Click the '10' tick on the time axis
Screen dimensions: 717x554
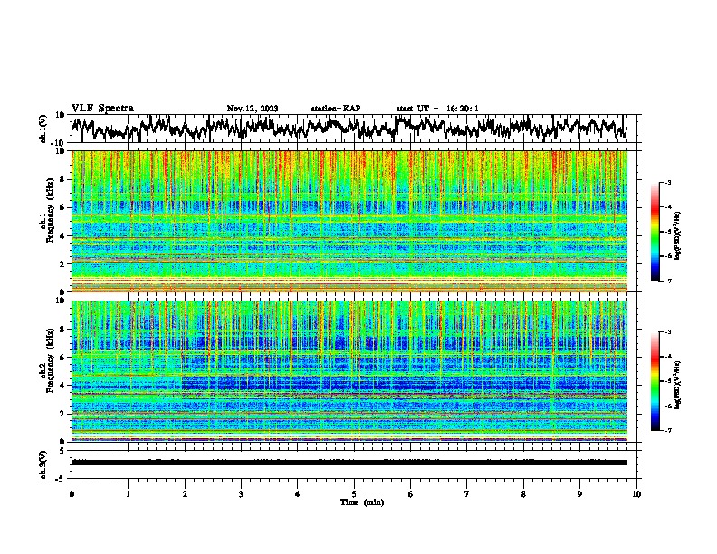coord(636,494)
